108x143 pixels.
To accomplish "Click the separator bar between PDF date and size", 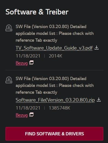I will click(x=44, y=56).
